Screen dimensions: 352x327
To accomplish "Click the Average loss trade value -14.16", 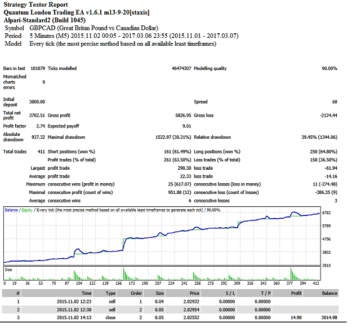I will pyautogui.click(x=331, y=176).
